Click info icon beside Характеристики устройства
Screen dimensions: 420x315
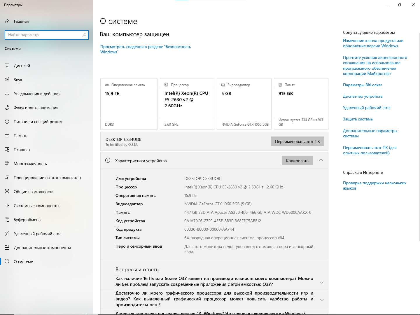[x=108, y=160]
